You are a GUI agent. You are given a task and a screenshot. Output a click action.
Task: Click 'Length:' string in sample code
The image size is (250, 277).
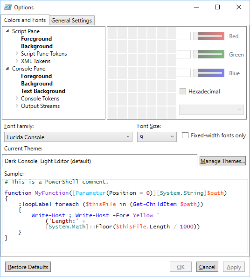63,221
